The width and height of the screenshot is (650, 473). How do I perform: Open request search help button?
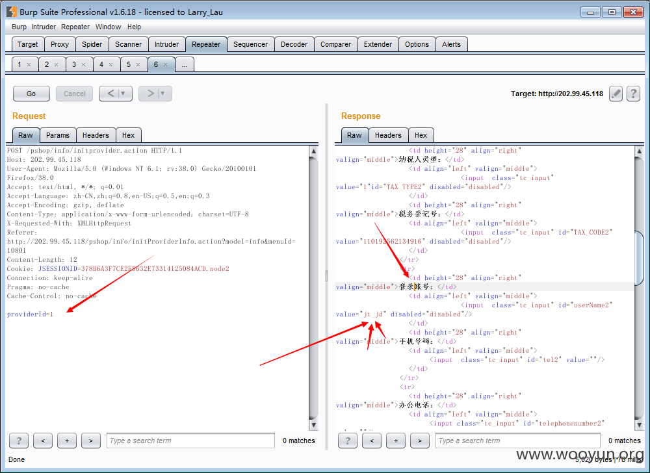pos(19,441)
